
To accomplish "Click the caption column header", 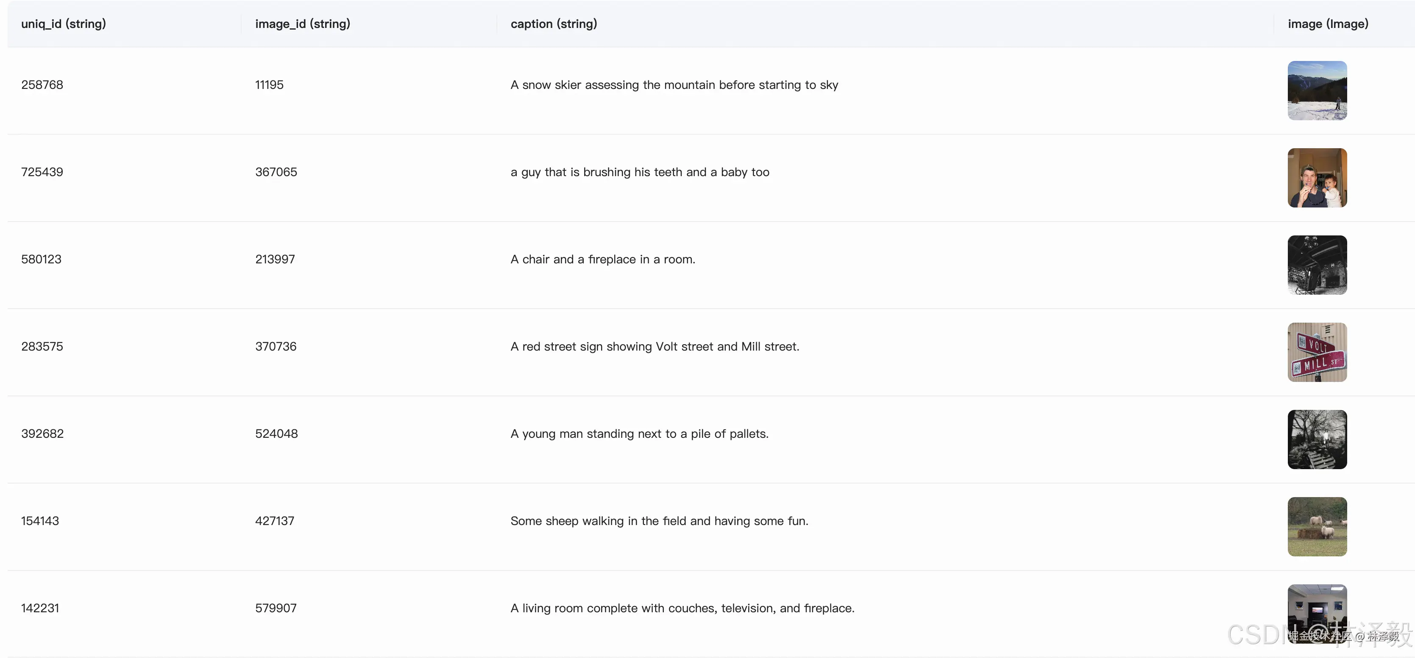I will pyautogui.click(x=554, y=24).
